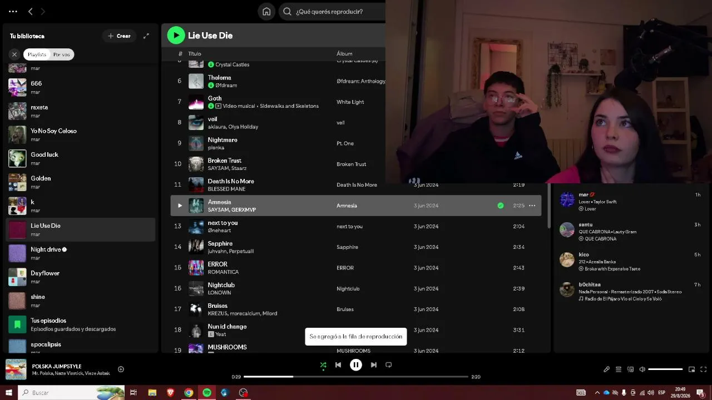Screen dimensions: 712x400
Task: Open Windows Start menu
Action: [x=9, y=393]
